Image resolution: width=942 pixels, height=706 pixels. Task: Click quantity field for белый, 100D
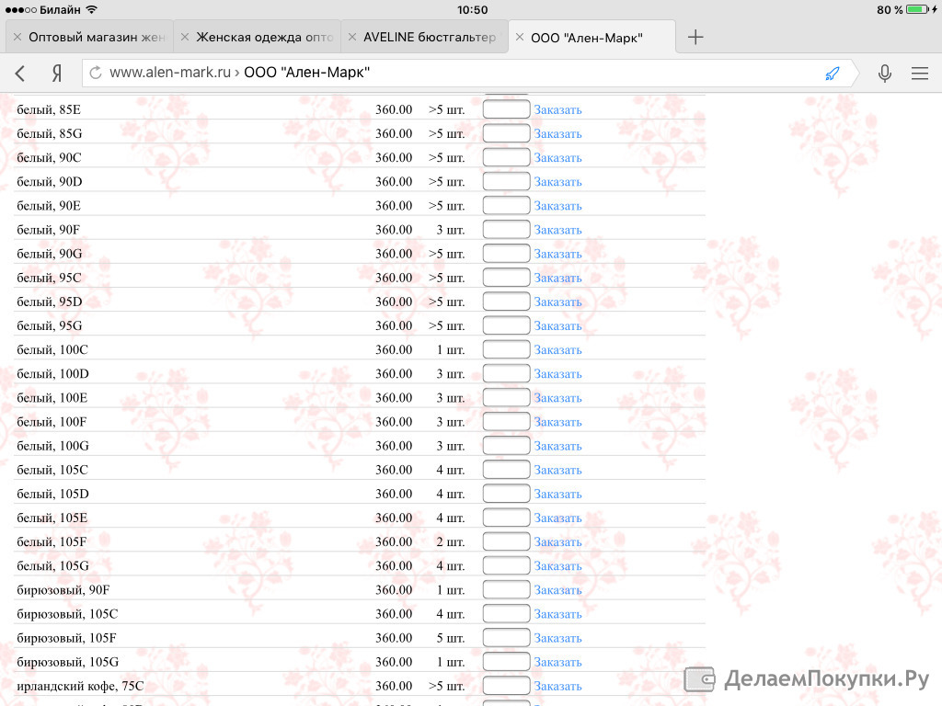(507, 373)
